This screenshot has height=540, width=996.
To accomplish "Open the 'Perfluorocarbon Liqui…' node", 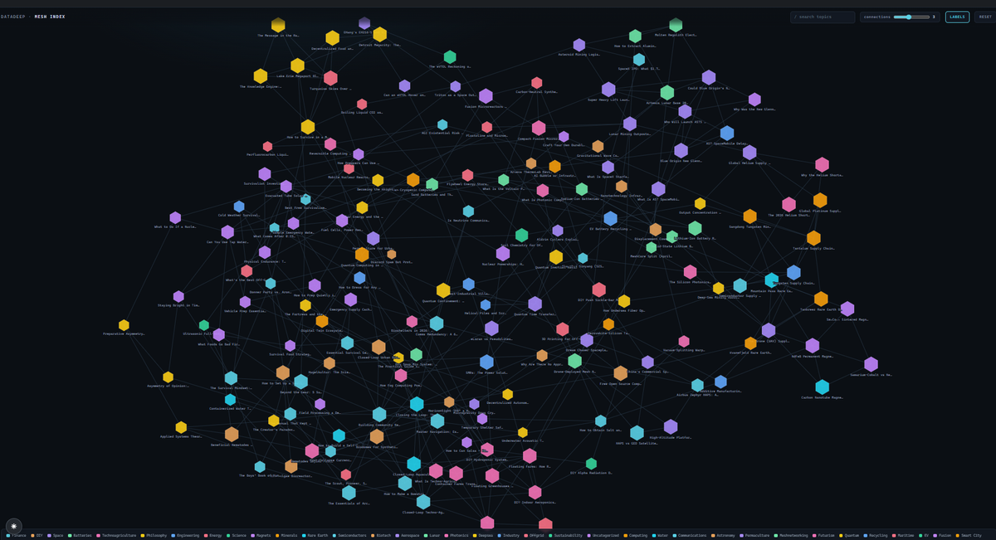I will tap(267, 147).
